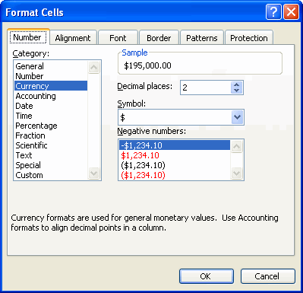
Task: Open the Border tab
Action: coord(159,38)
